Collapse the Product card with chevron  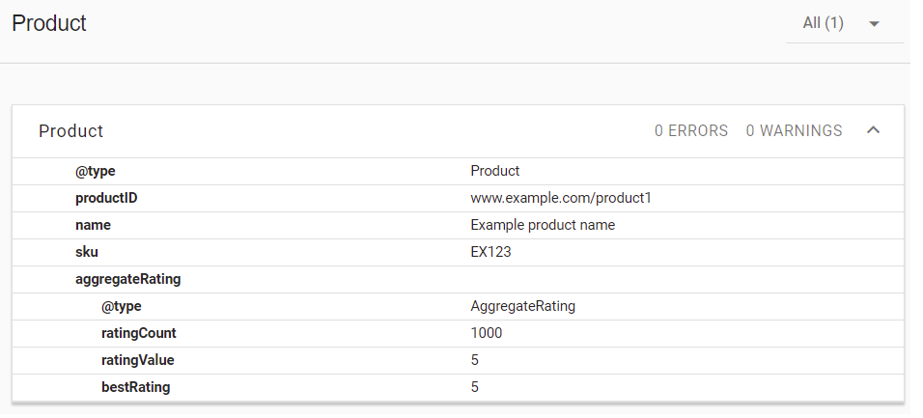873,130
